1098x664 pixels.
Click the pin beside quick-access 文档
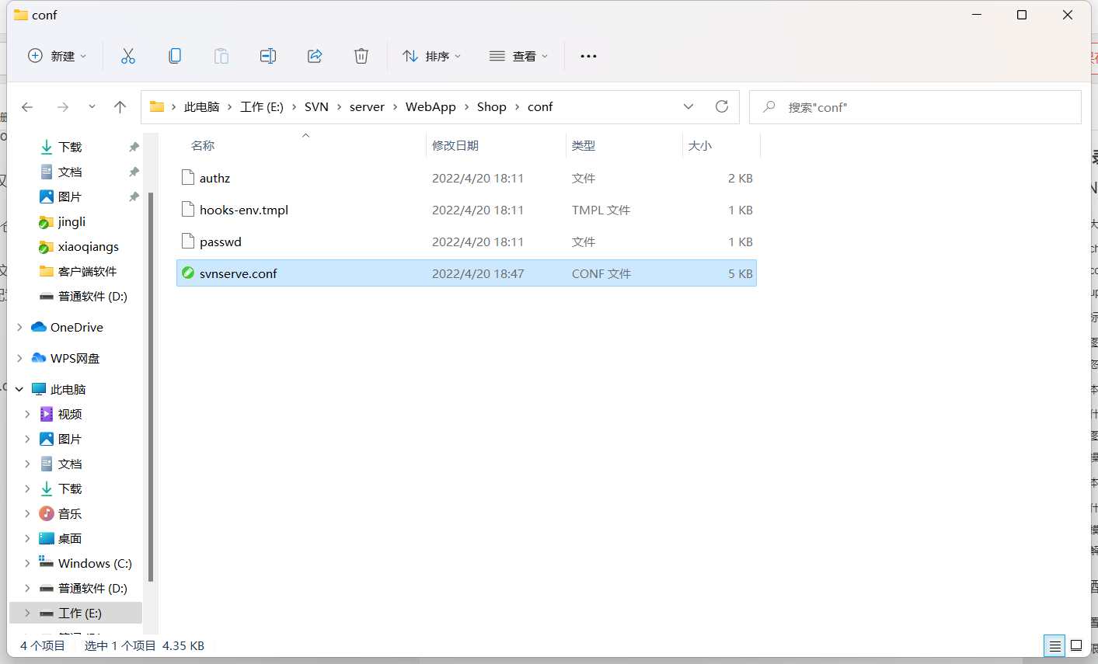coord(134,172)
